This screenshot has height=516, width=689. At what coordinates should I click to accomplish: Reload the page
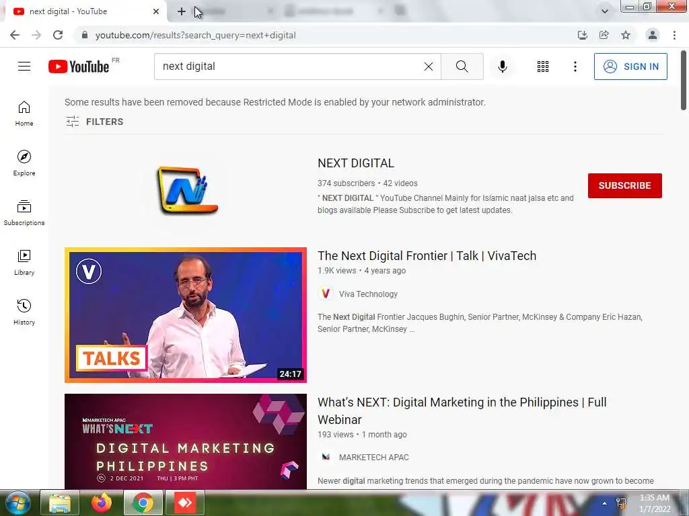point(58,35)
